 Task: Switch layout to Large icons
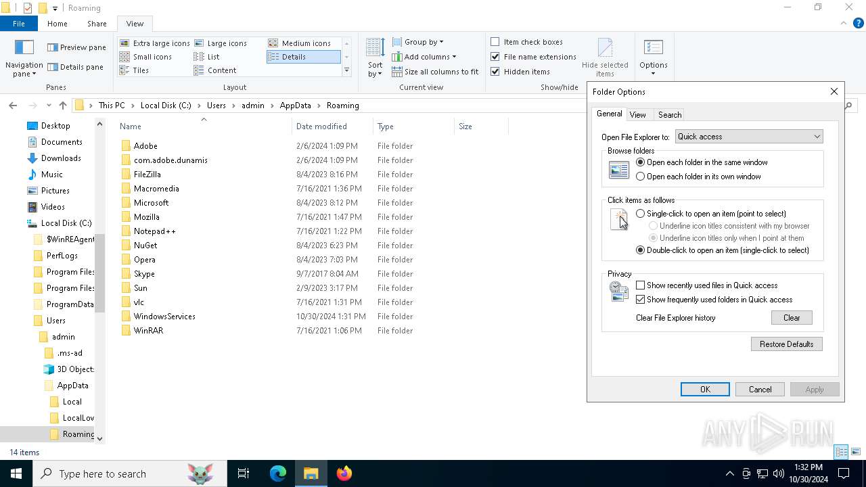tap(221, 43)
